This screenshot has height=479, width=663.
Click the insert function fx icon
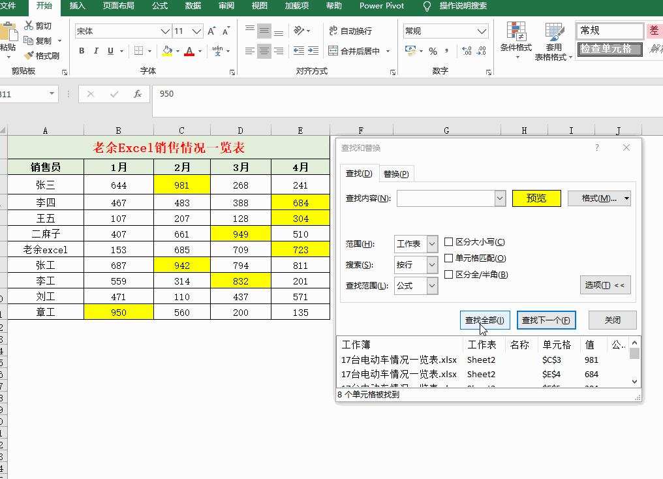[x=138, y=94]
